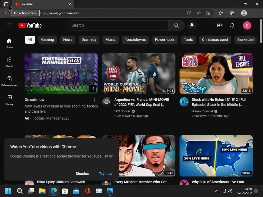Click the page vertical scrollbar
This screenshot has width=263, height=197.
261,31
